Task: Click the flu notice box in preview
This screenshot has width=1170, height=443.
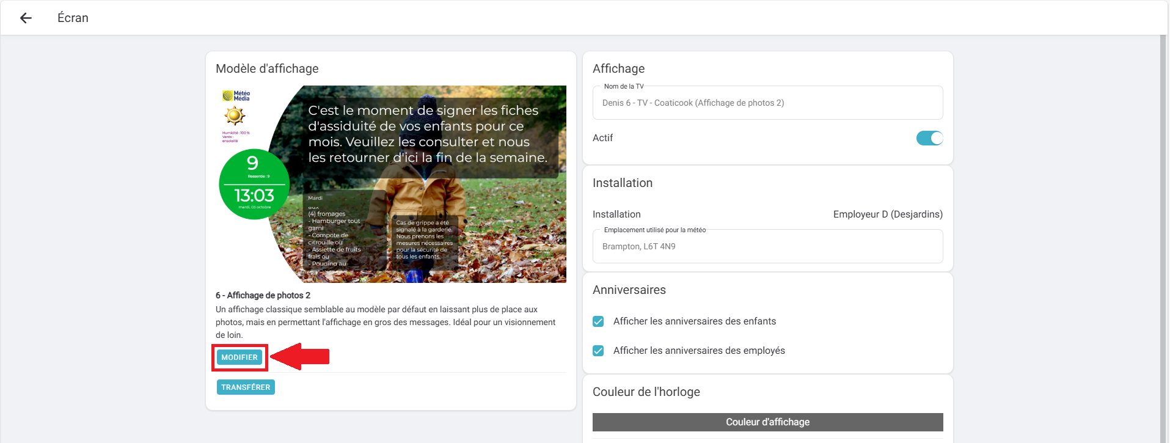Action: tap(424, 239)
